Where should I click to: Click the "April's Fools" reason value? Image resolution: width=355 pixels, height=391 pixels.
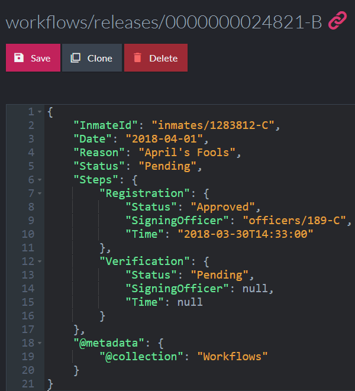coord(187,153)
